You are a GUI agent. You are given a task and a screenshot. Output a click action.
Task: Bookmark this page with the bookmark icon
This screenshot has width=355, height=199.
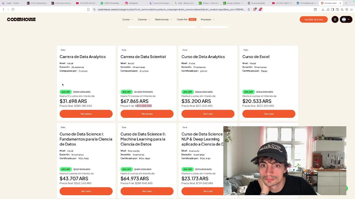pyautogui.click(x=88, y=9)
